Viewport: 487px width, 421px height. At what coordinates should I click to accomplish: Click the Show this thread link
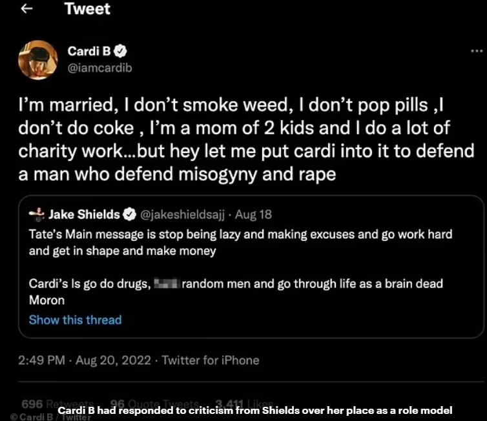pos(75,320)
